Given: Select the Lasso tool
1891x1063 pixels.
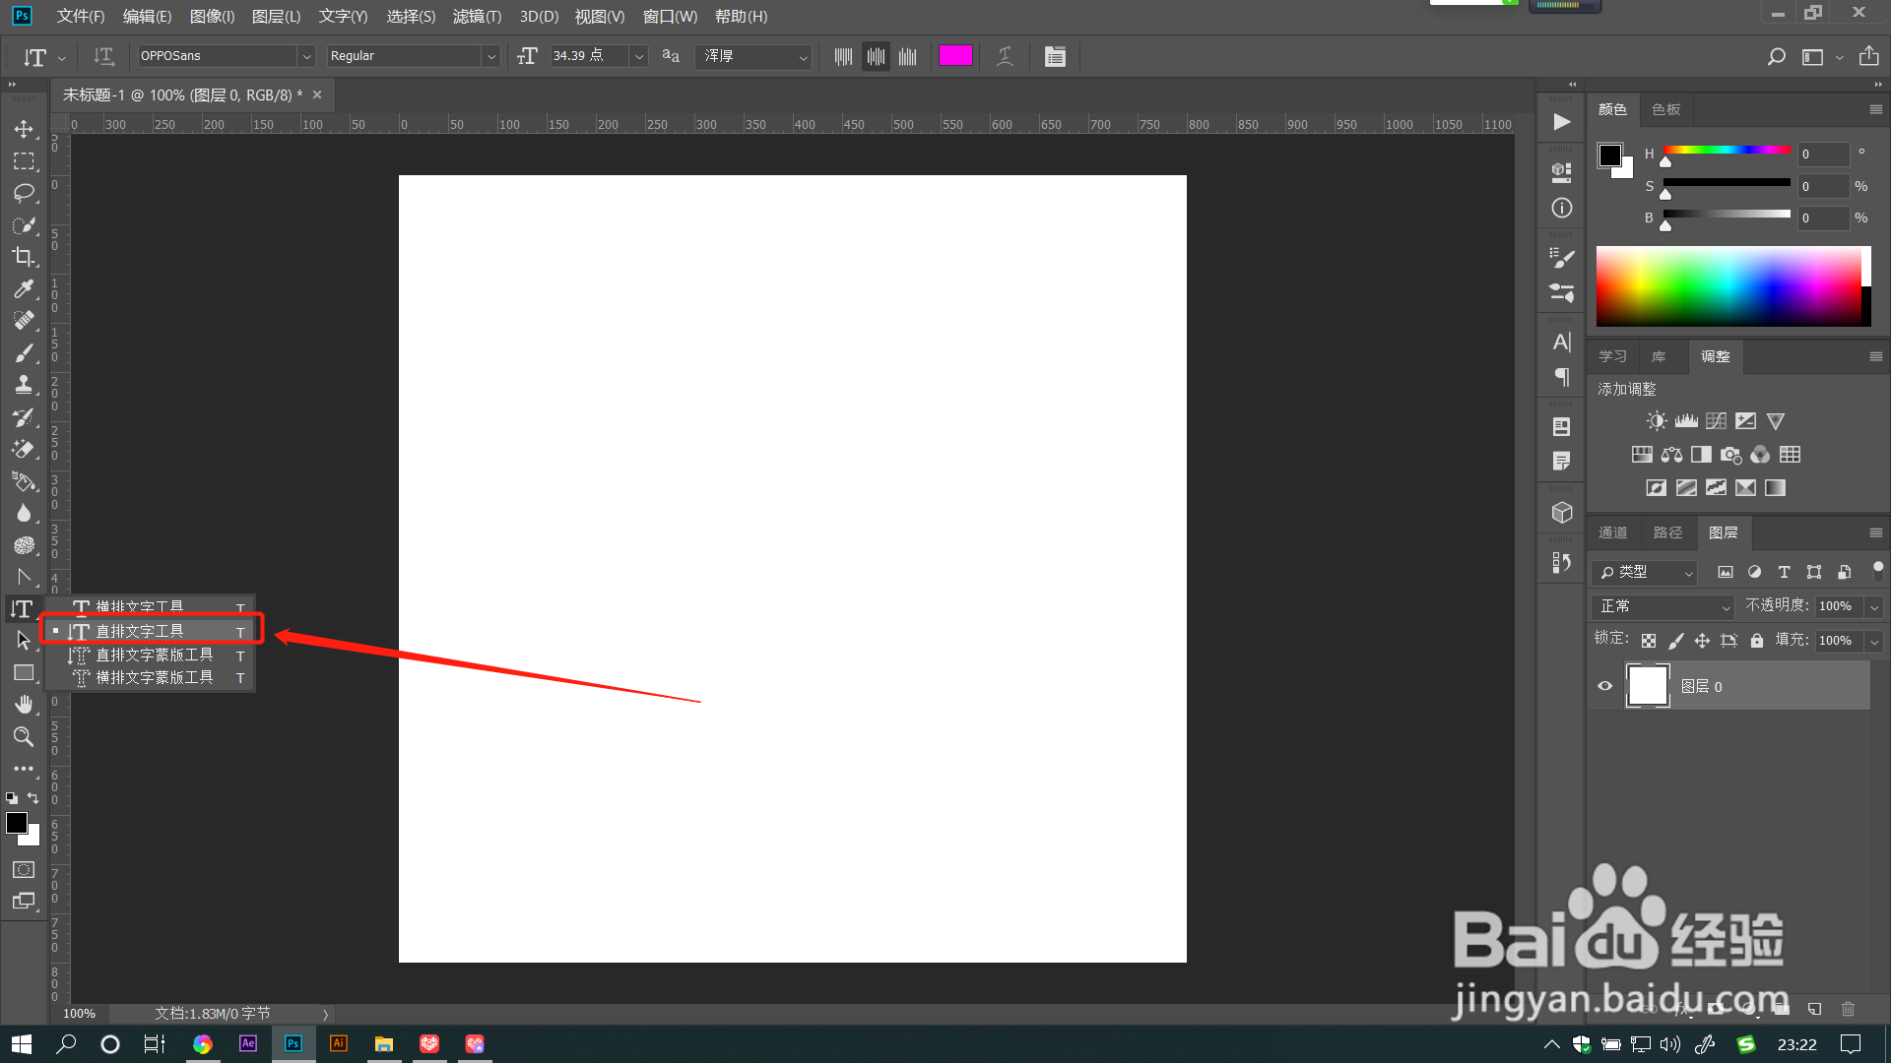Looking at the screenshot, I should pyautogui.click(x=24, y=193).
